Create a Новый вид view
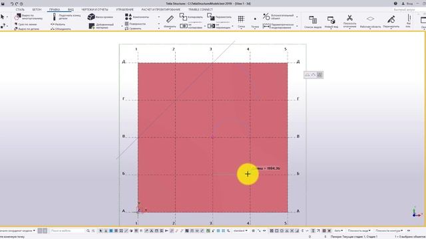The height and width of the screenshot is (239, 426). (x=331, y=22)
